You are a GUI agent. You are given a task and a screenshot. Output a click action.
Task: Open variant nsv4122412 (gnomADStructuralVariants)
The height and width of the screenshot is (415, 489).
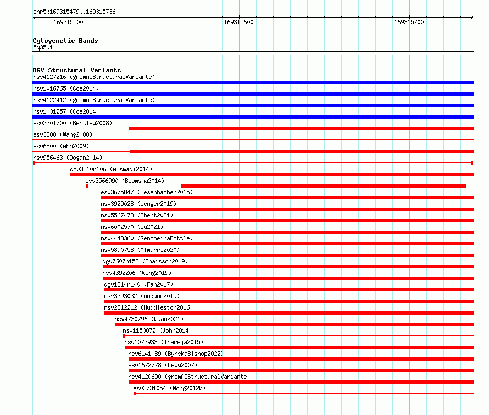click(x=94, y=100)
